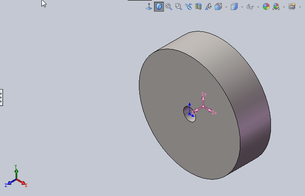Viewport: 305px width, 196px height.
Task: Open Edit Appearance color ball
Action: [266, 6]
